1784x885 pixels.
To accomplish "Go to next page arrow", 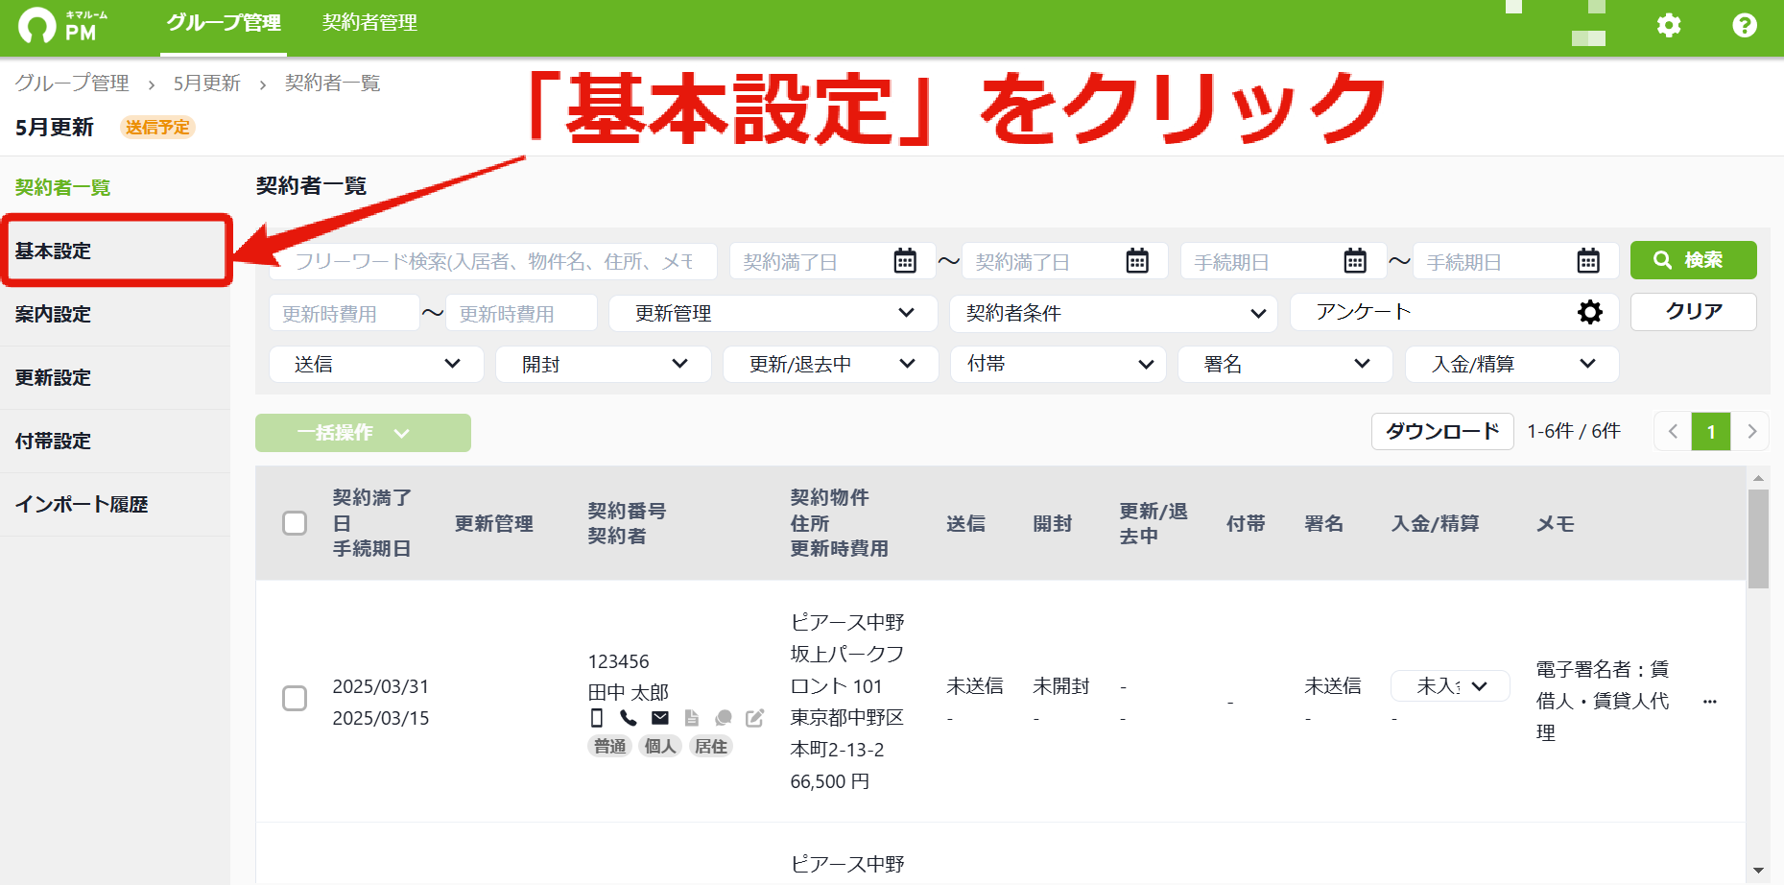I will click(x=1751, y=432).
